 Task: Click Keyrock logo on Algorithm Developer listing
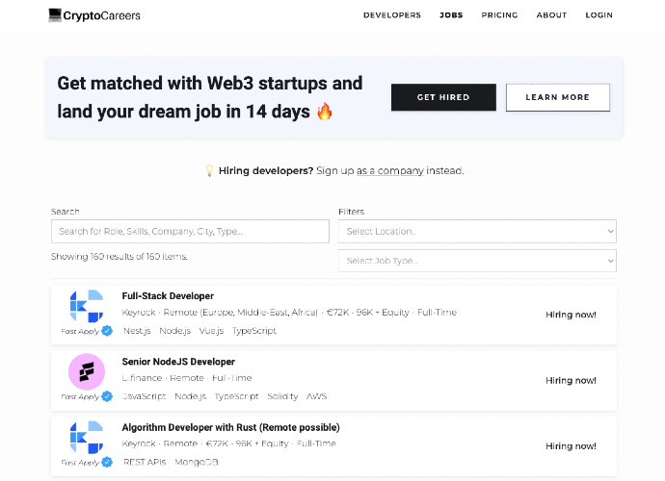(x=87, y=436)
